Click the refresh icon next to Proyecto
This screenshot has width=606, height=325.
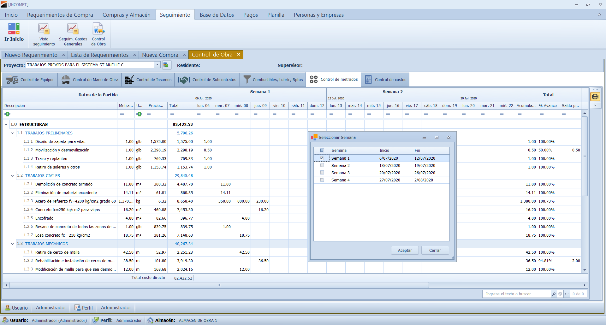pyautogui.click(x=166, y=65)
